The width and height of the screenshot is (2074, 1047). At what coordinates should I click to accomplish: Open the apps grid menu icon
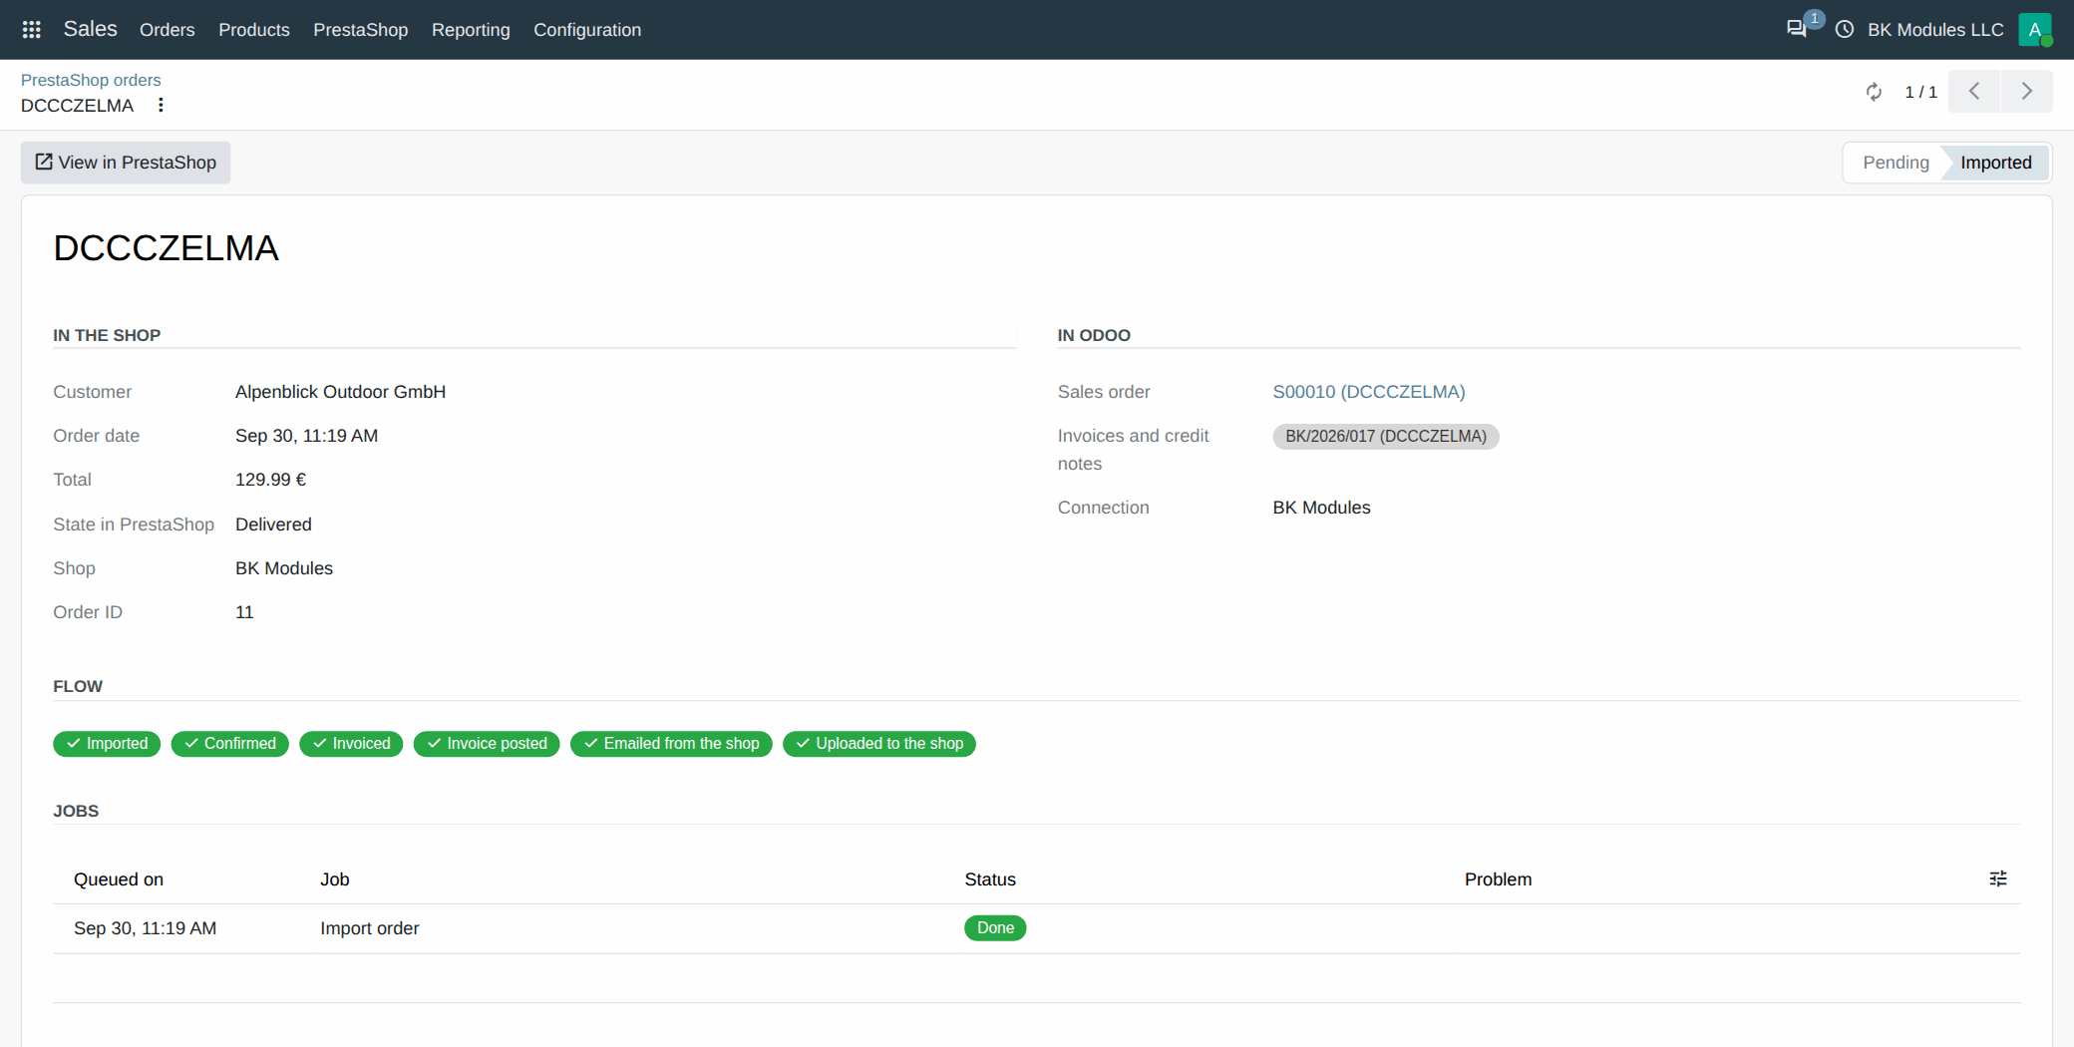point(32,30)
